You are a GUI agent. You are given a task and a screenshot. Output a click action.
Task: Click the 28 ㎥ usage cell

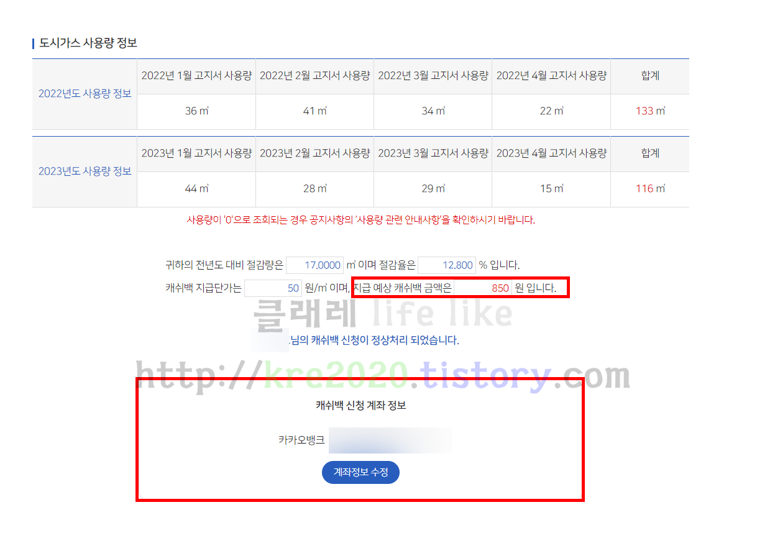[x=314, y=189]
